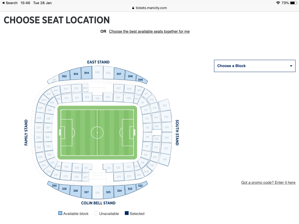Pick block 329 on stadium map
Viewport: 299px width, 224px height.
click(64, 189)
